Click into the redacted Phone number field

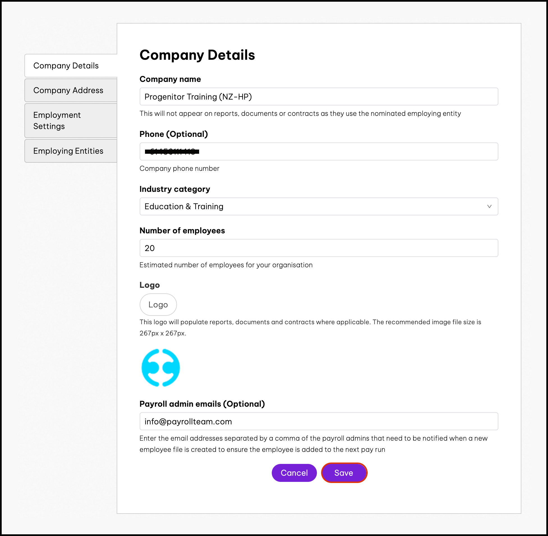(x=319, y=151)
